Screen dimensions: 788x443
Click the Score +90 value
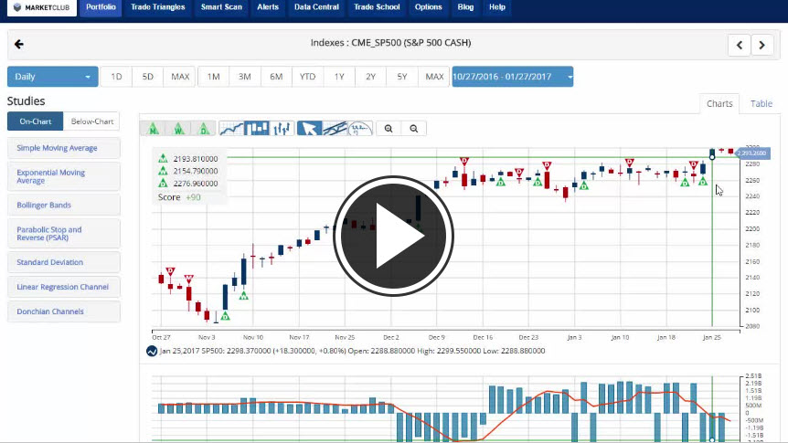click(x=193, y=197)
